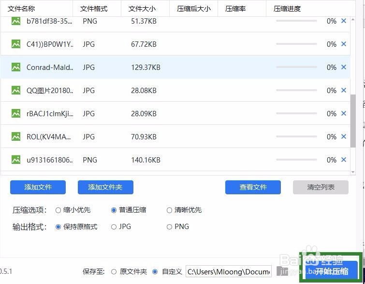Remove Conrad-Mald file with X
Viewport: 365px width, 284px height.
(344, 67)
